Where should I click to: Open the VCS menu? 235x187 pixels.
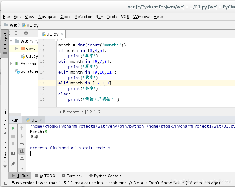(125, 17)
